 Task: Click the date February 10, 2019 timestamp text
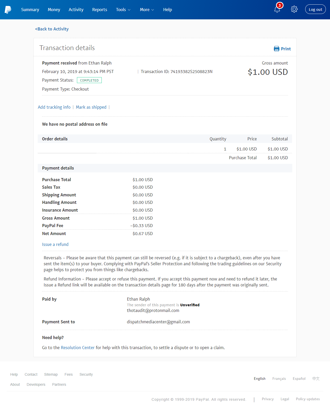[78, 71]
